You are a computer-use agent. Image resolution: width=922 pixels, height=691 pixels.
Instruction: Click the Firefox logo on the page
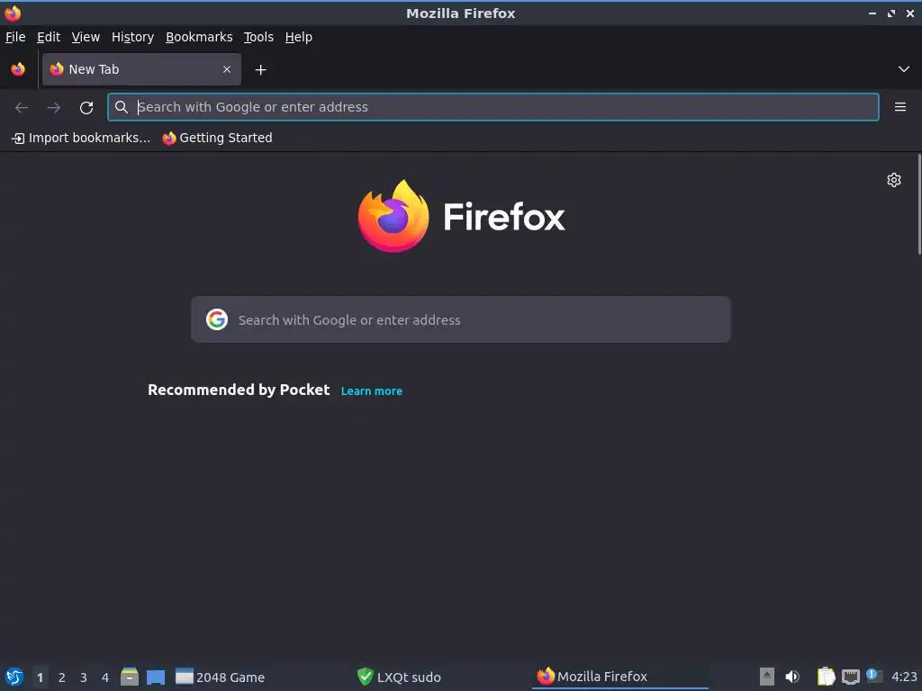[x=462, y=216]
